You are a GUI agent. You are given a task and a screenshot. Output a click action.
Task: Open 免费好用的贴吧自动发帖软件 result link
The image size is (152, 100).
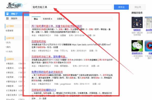(x=47, y=72)
